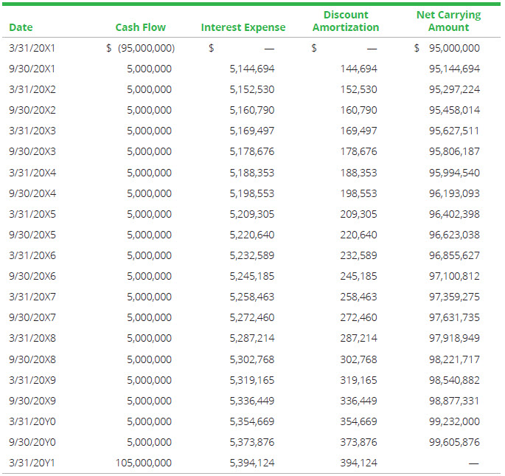
Task: Select net carrying amount 96,623,038
Action: pyautogui.click(x=453, y=235)
